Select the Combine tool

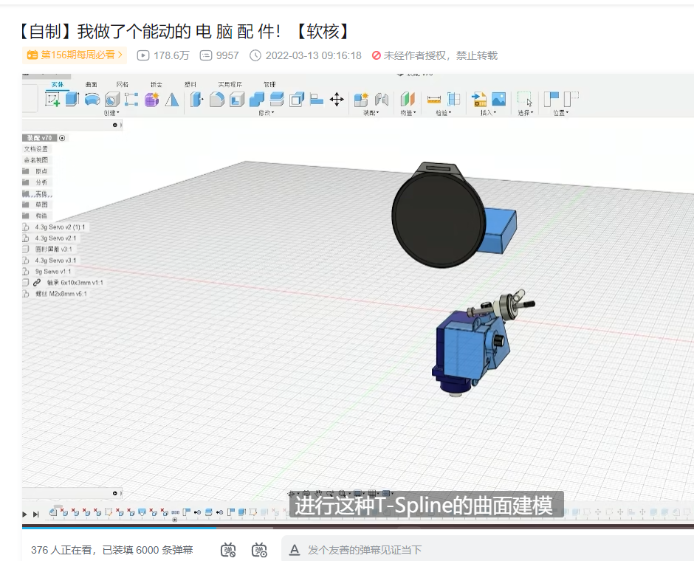tap(257, 100)
